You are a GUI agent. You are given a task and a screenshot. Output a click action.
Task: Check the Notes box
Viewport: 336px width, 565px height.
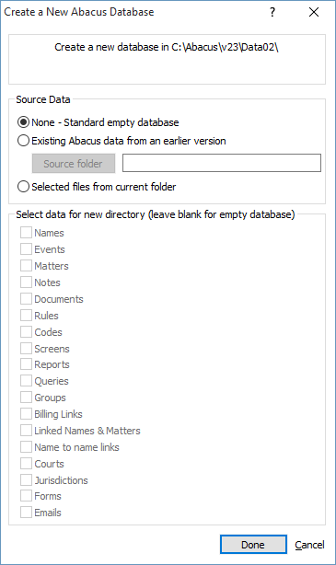26,282
